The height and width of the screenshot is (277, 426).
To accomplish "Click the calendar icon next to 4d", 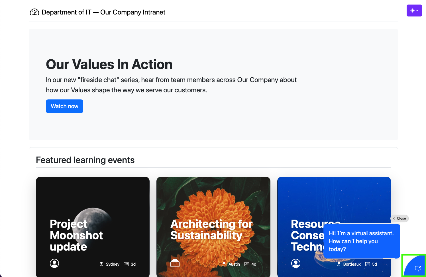I will point(247,264).
